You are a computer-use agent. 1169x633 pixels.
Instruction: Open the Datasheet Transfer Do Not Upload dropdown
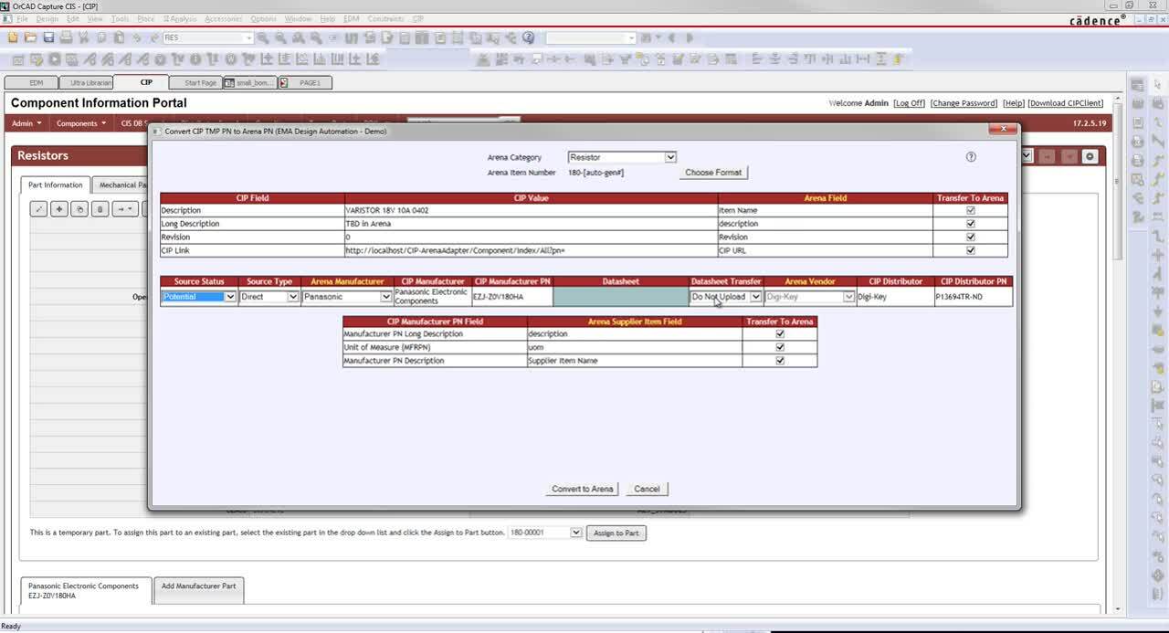726,297
